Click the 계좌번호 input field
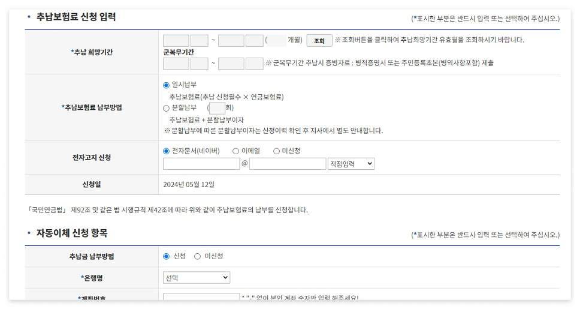 201,297
